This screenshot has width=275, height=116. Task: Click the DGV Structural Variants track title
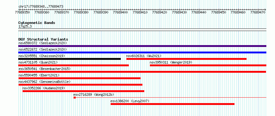point(43,39)
